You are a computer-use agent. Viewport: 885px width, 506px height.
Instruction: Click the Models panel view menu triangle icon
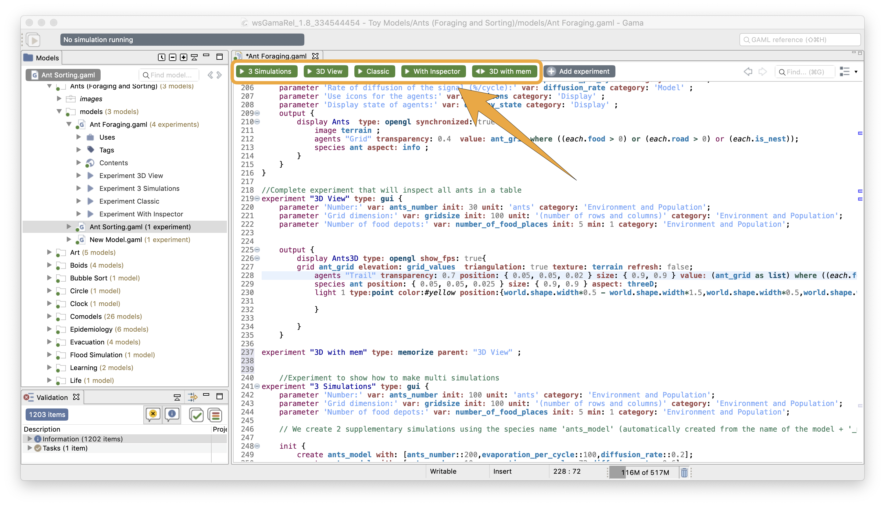[x=194, y=57]
